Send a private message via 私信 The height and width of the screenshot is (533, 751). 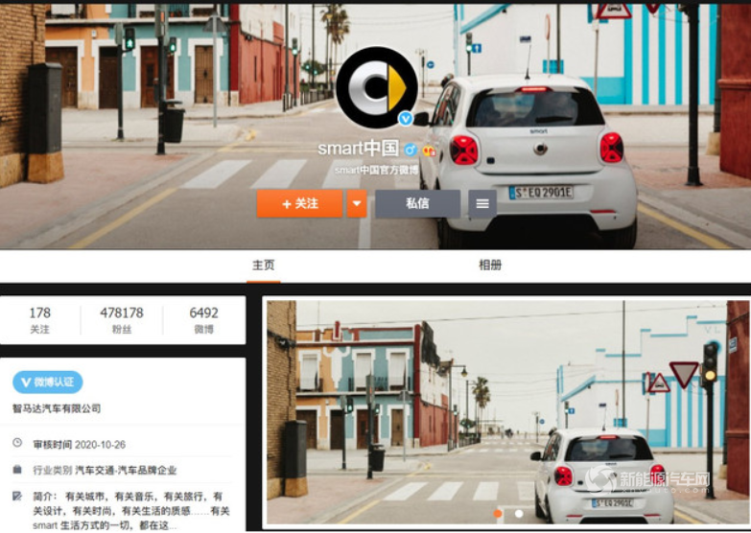417,203
